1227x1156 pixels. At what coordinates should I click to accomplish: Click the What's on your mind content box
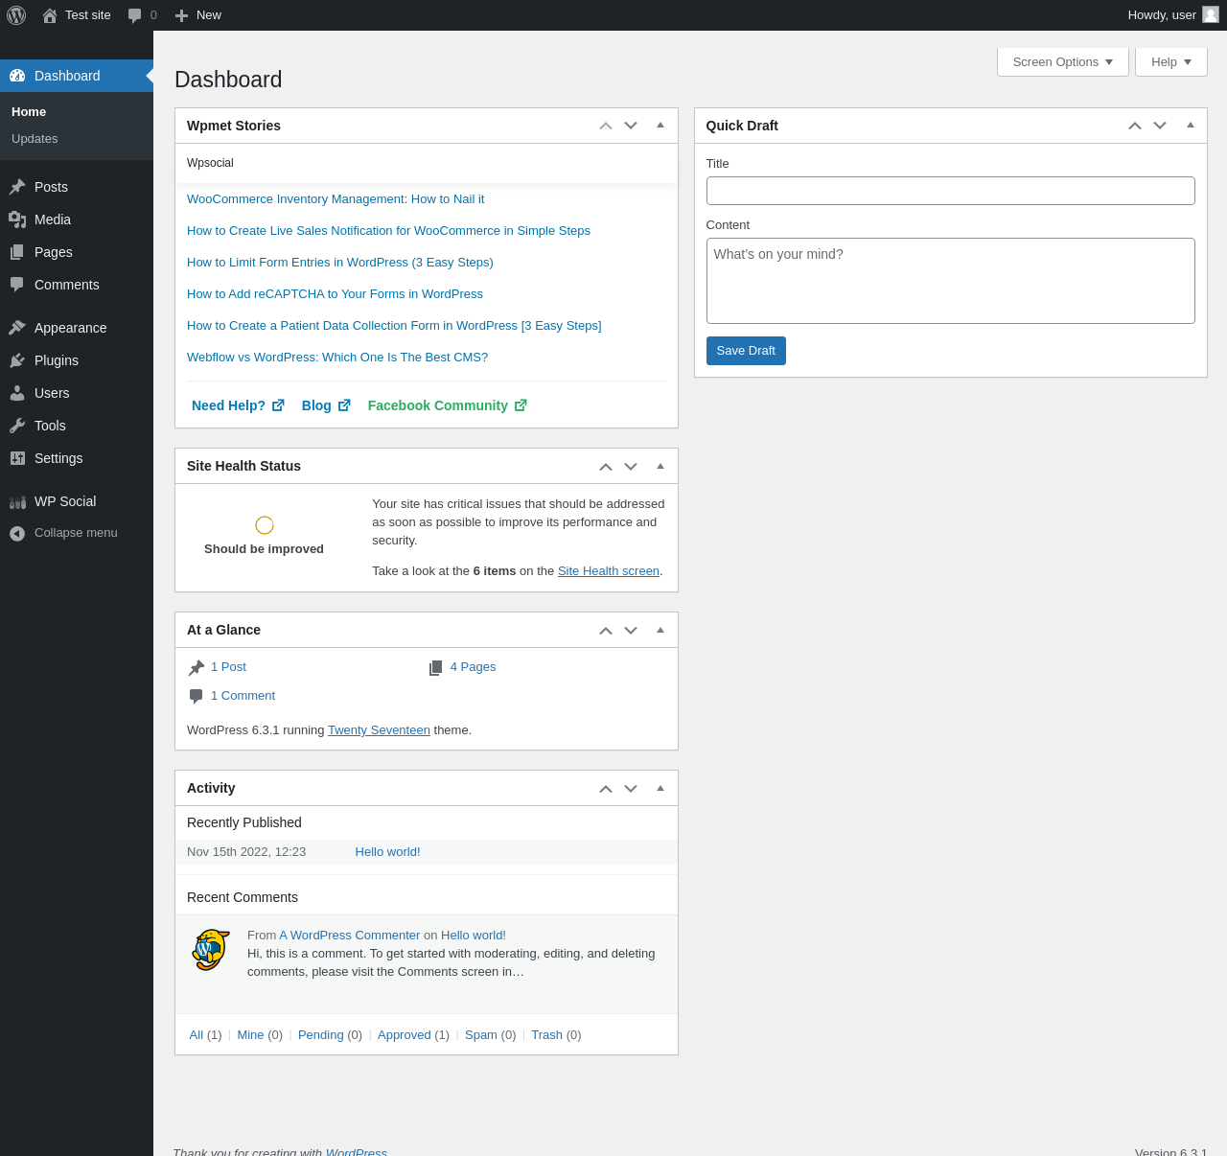pos(951,281)
